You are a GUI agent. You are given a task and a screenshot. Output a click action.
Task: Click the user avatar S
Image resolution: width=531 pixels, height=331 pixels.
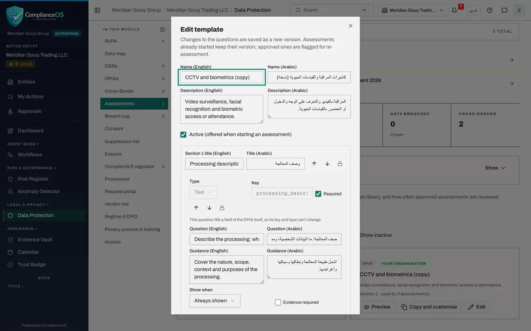(x=519, y=10)
